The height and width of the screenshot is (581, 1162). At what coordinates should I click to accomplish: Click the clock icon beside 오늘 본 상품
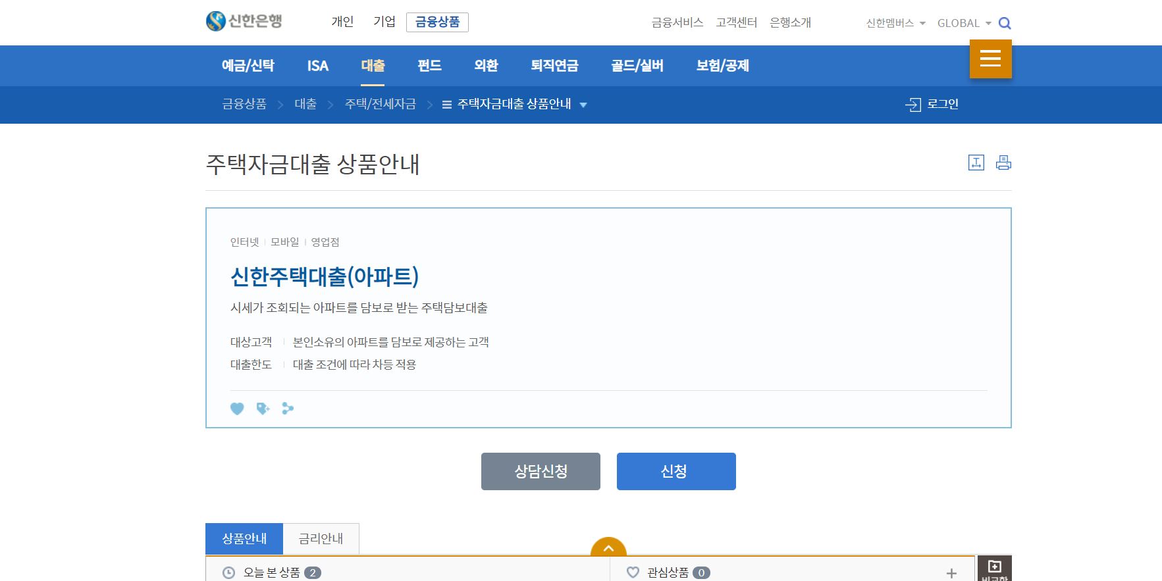[x=228, y=572]
